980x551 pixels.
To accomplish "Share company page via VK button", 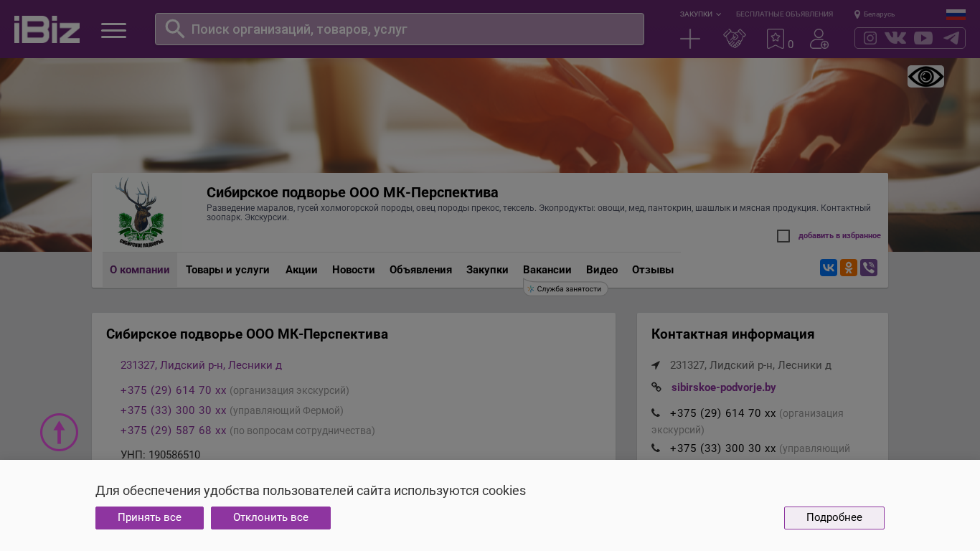I will click(829, 268).
